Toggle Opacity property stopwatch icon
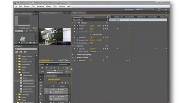 [77, 49]
